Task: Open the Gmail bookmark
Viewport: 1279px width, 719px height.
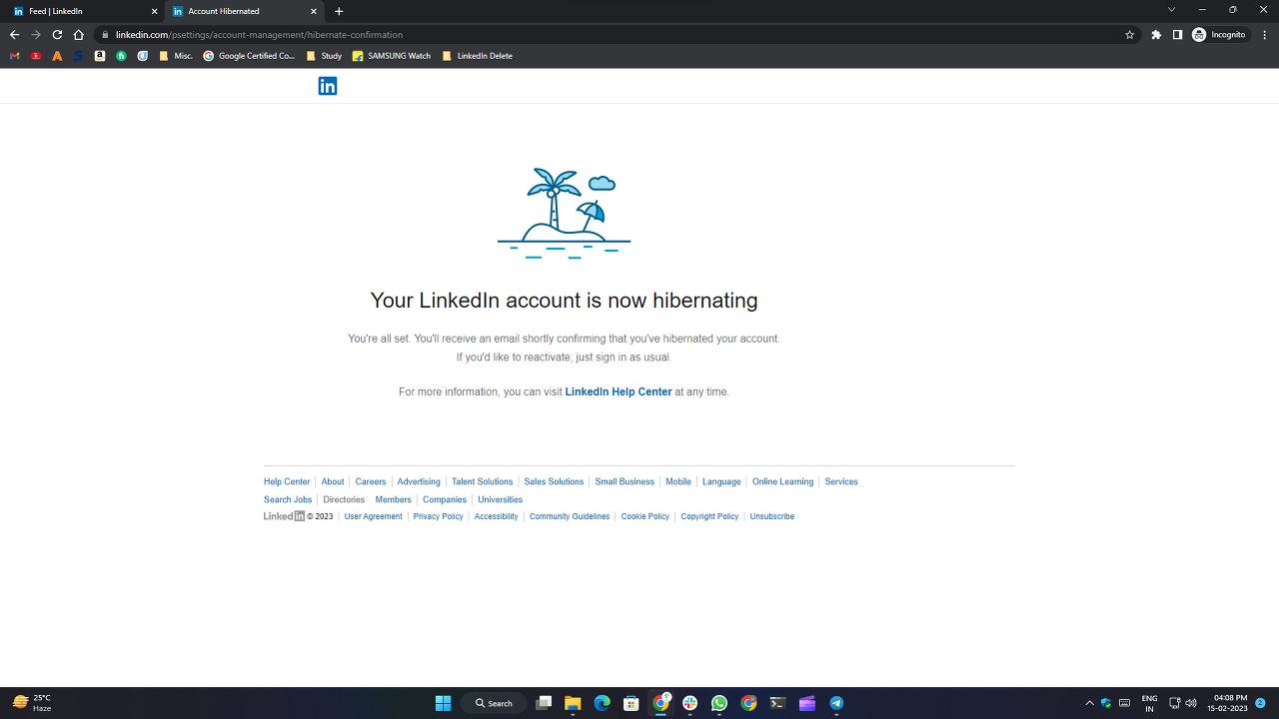Action: click(14, 56)
